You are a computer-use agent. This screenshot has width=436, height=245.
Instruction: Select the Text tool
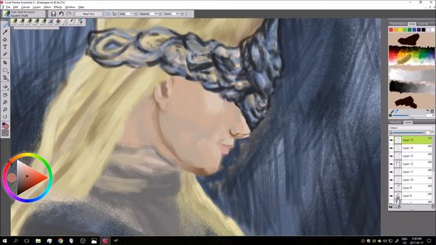pyautogui.click(x=5, y=47)
